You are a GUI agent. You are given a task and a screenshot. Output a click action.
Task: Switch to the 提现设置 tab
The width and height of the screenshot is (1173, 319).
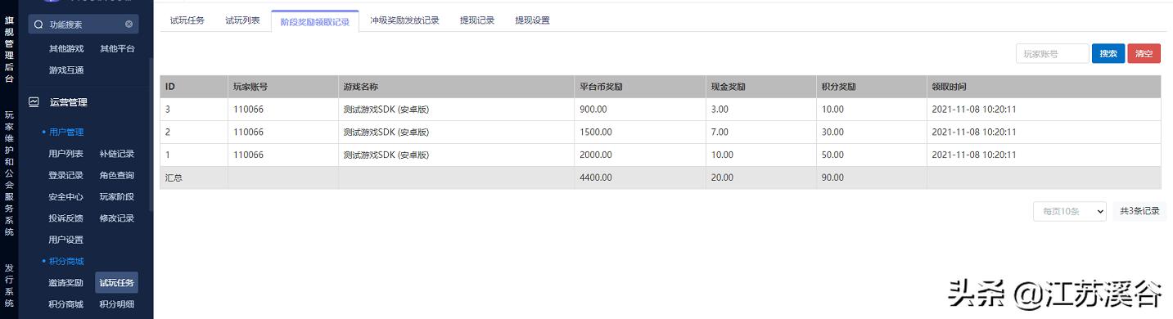[532, 20]
